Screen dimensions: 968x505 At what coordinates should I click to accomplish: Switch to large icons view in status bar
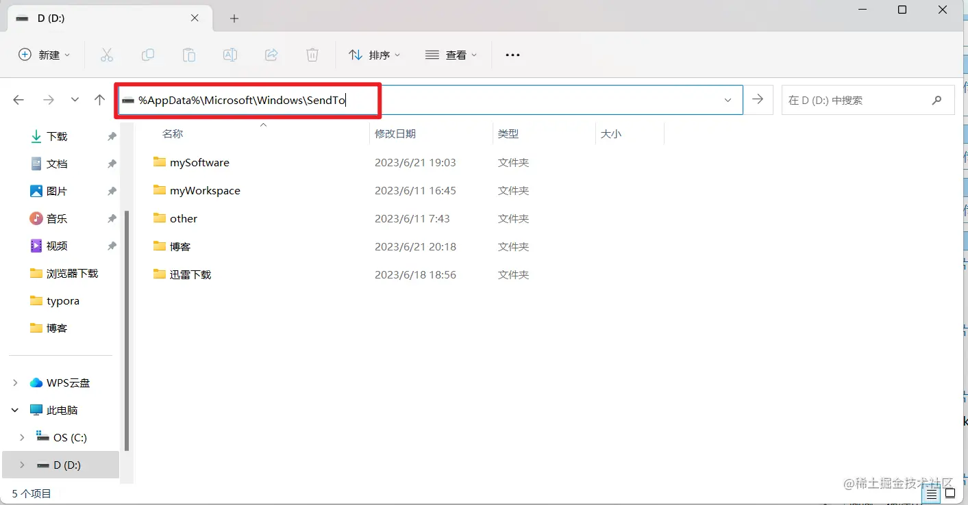950,493
